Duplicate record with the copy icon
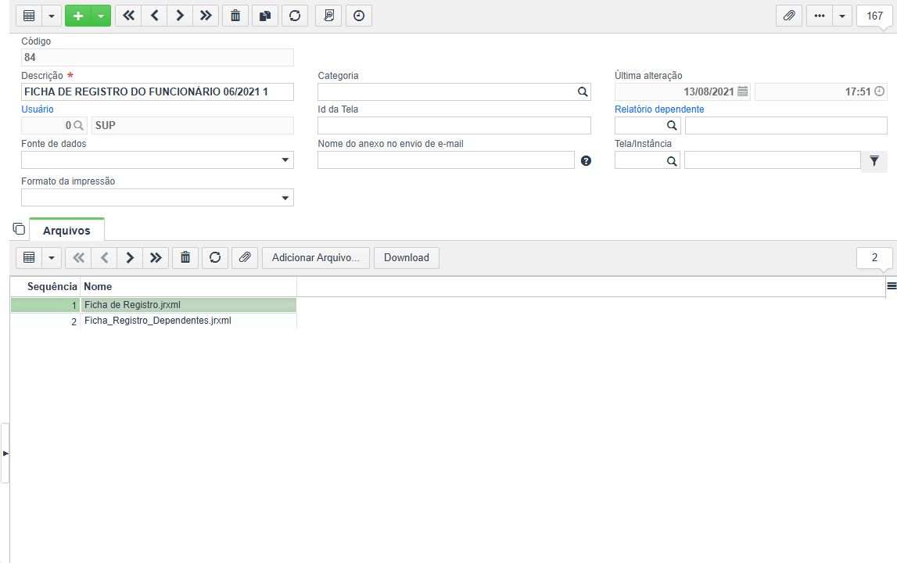Viewport: 897px width, 563px height. point(265,16)
